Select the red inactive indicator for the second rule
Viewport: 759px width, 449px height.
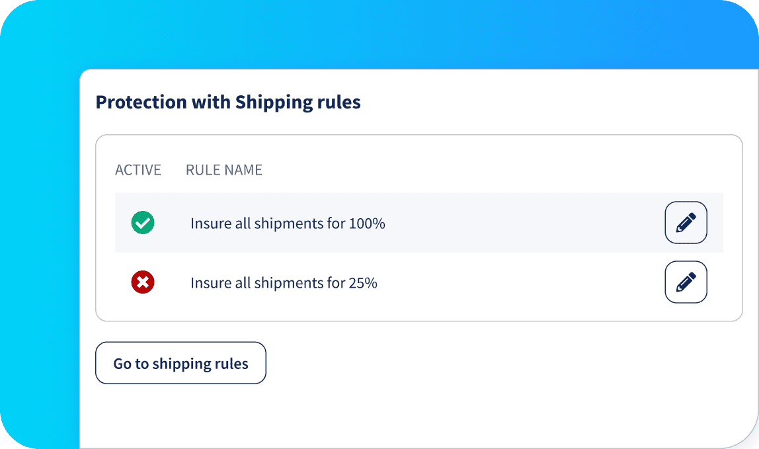[x=143, y=282]
